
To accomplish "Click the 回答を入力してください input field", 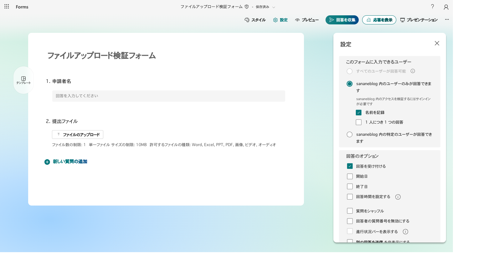I will 169,96.
